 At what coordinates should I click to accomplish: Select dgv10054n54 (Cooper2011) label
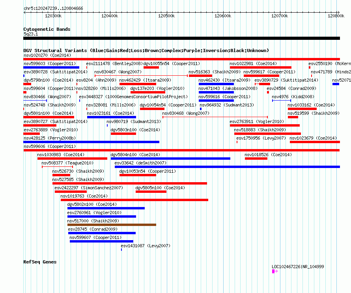(x=168, y=105)
